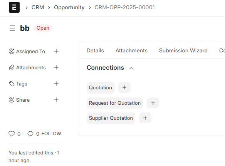Open linked Supplier Quotation list
Viewport: 225px width, 166px height.
point(111,118)
